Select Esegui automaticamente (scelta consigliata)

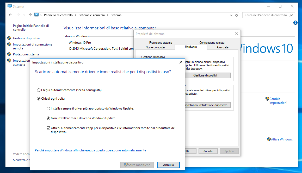click(x=69, y=90)
